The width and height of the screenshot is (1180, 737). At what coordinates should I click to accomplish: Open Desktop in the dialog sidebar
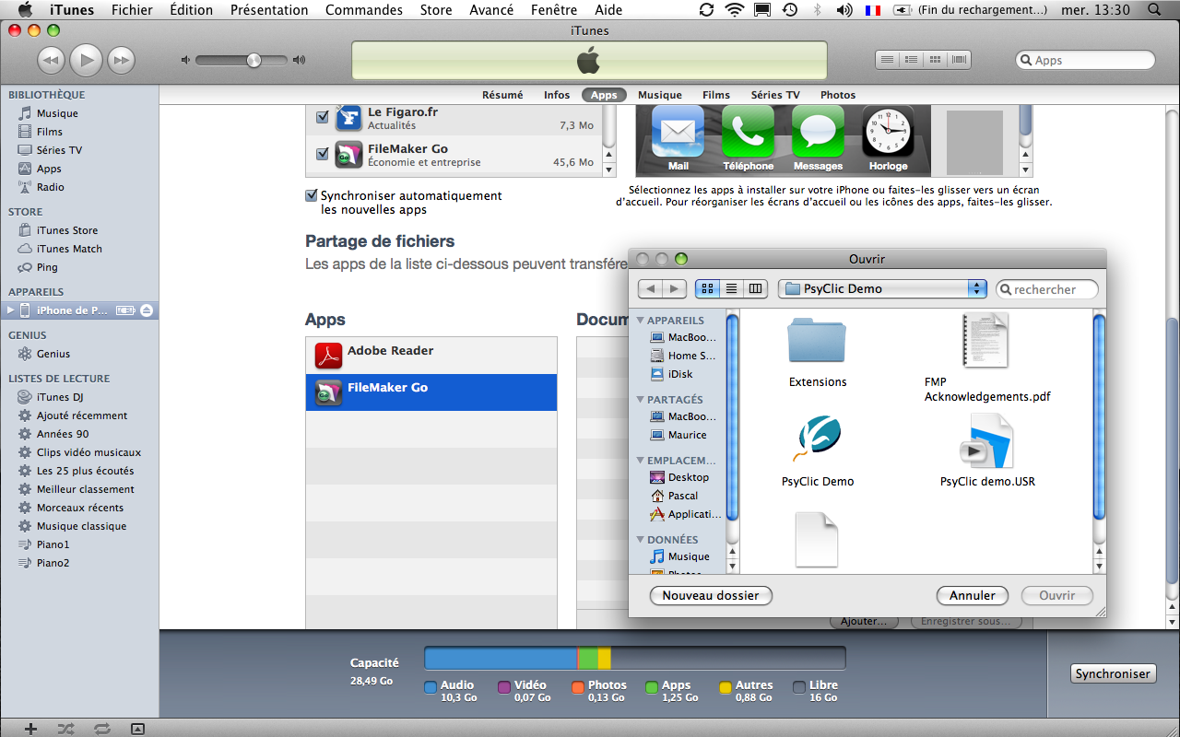click(680, 477)
